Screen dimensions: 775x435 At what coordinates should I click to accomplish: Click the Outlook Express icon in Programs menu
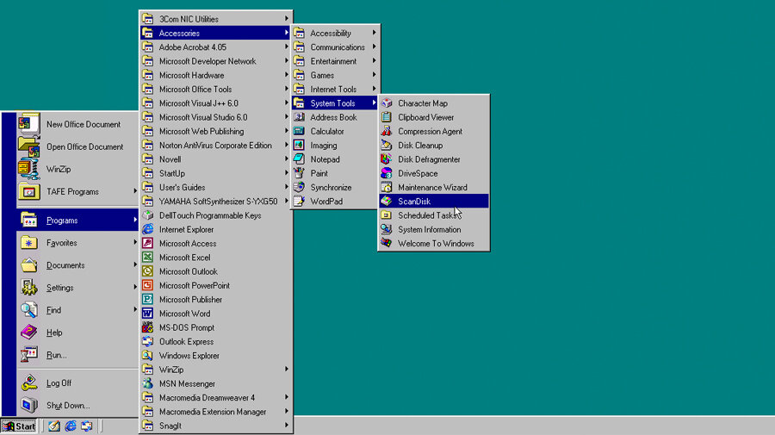(x=147, y=341)
